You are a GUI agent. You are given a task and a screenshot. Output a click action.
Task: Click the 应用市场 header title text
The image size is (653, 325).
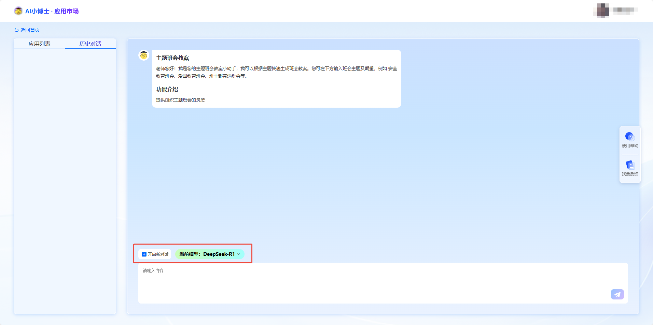[66, 11]
